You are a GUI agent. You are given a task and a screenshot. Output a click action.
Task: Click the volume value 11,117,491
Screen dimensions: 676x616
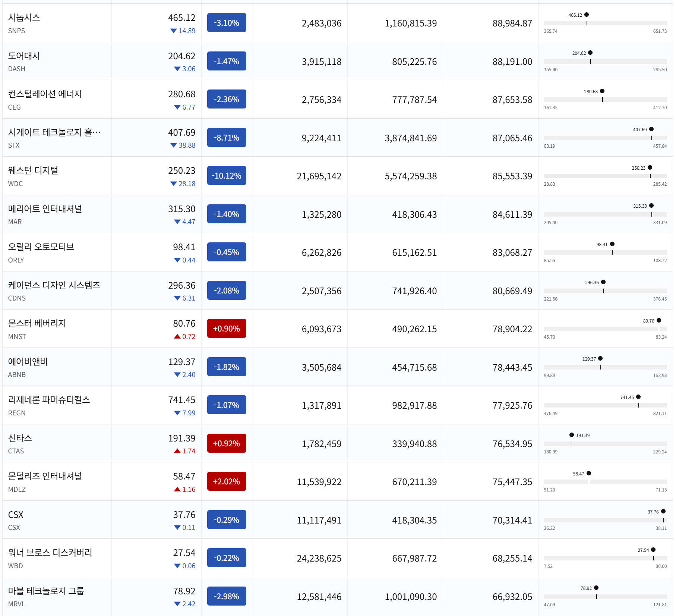click(319, 520)
